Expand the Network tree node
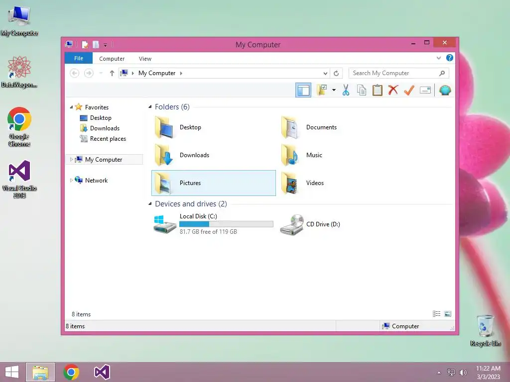The image size is (510, 382). click(71, 180)
